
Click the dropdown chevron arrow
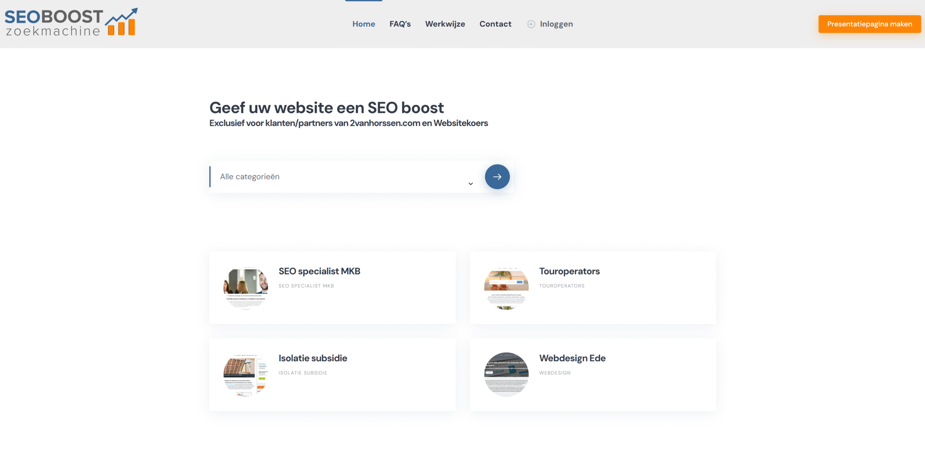[470, 184]
